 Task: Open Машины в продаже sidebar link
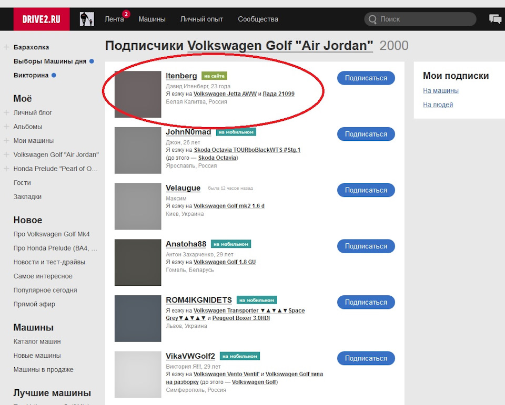coord(44,370)
